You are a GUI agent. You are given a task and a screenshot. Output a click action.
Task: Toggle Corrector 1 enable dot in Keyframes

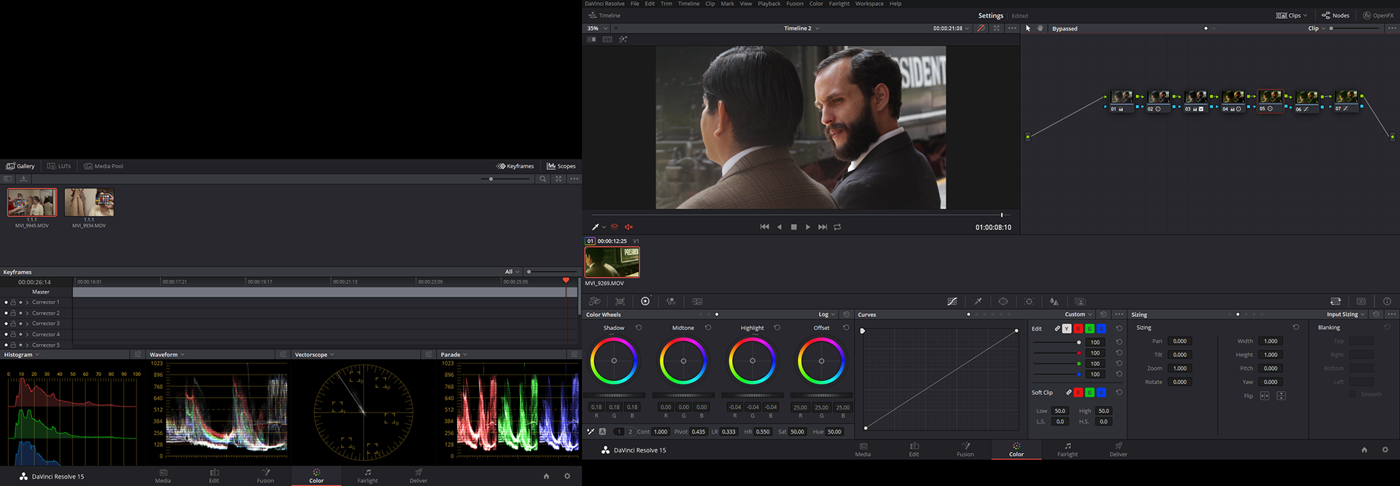point(6,302)
